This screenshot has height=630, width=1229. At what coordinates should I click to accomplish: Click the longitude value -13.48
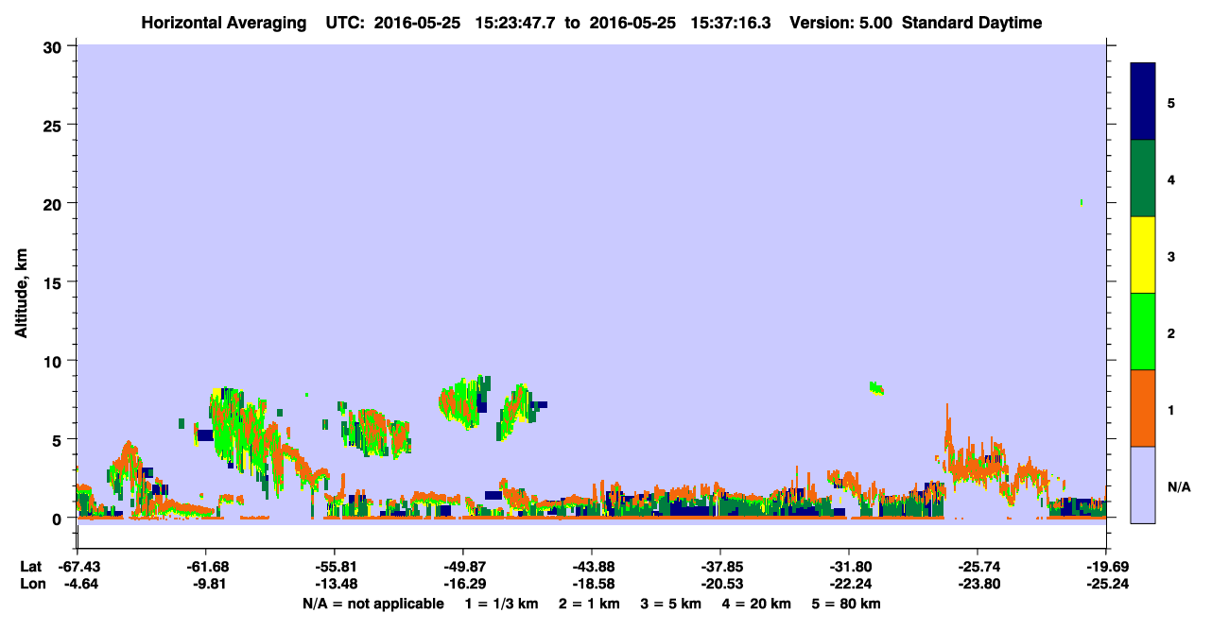(335, 584)
